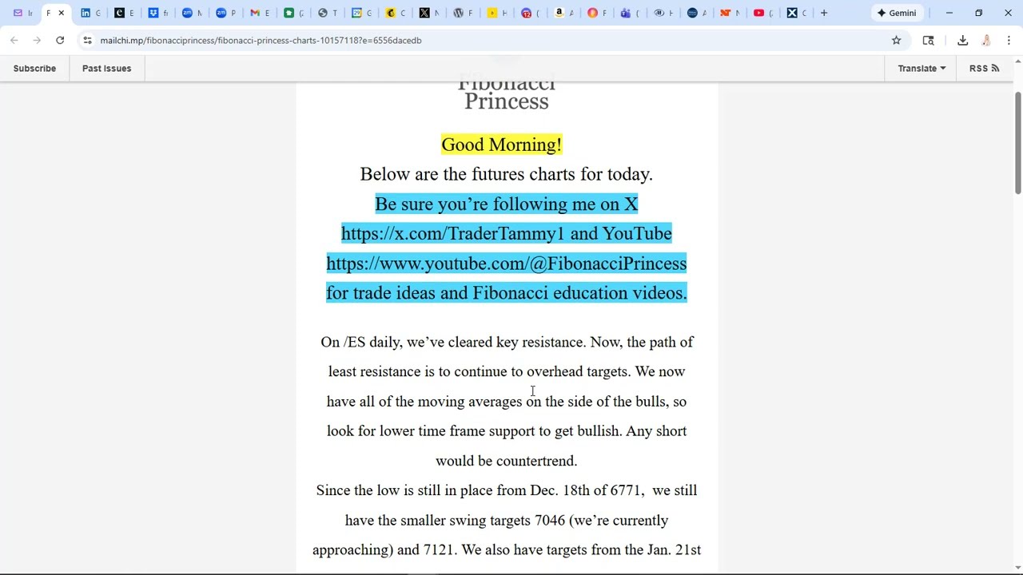The image size is (1023, 575).
Task: Switch to the purple mail envelope tab
Action: pyautogui.click(x=22, y=13)
